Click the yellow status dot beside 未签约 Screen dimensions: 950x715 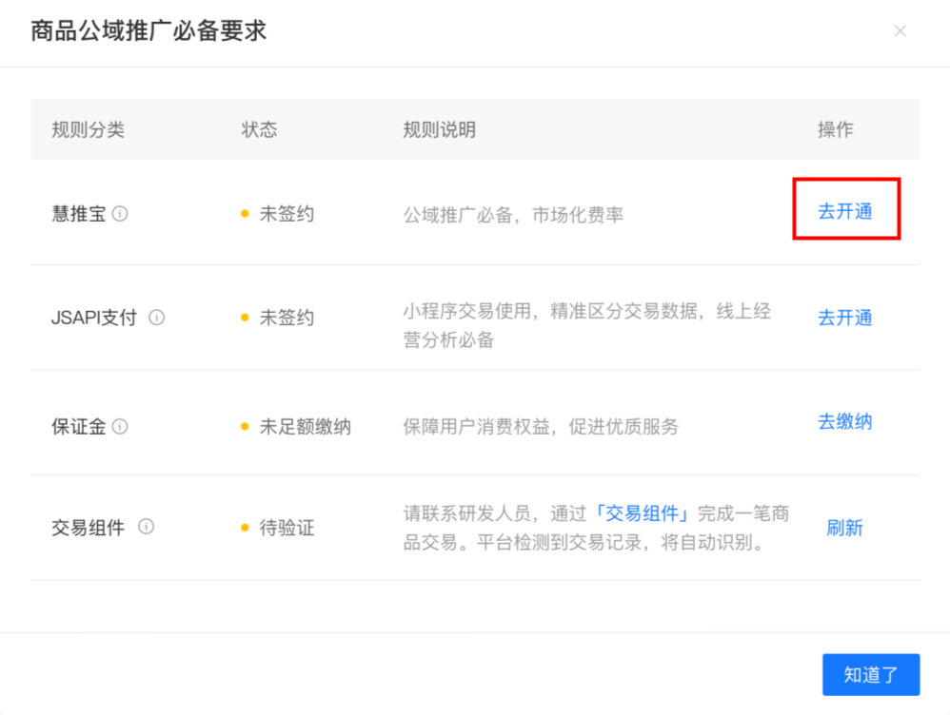[246, 212]
